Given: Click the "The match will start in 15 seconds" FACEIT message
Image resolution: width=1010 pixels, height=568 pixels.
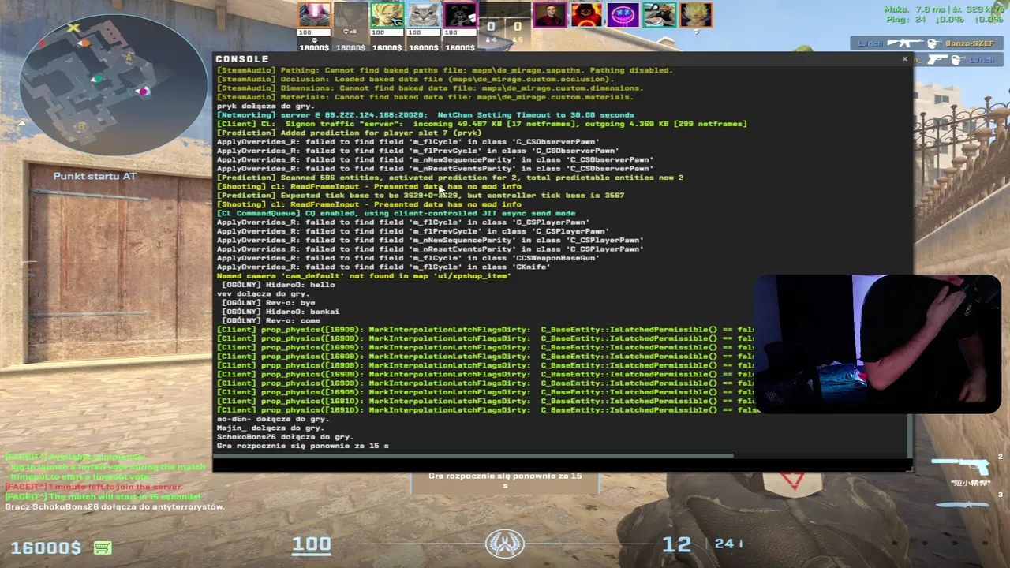Looking at the screenshot, I should pos(103,497).
